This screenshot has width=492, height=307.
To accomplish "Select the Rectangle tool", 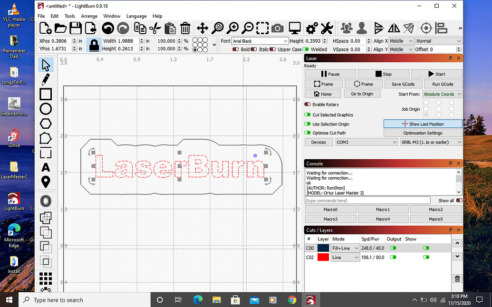I will click(46, 94).
